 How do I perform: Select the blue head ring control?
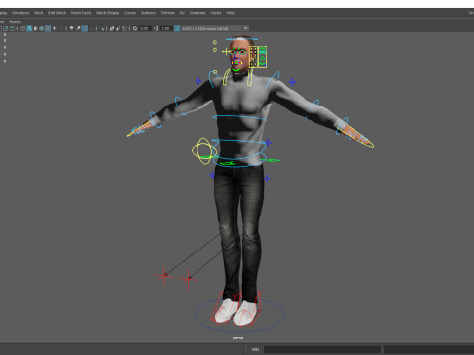coord(242,39)
